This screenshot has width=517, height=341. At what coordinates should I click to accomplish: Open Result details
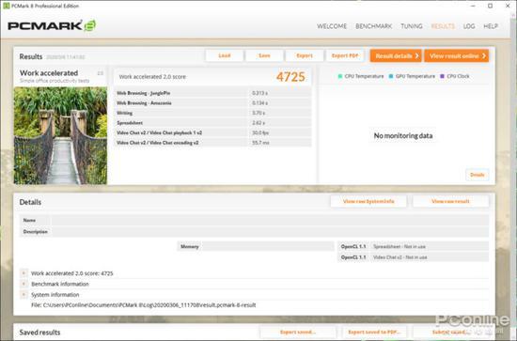(x=396, y=55)
